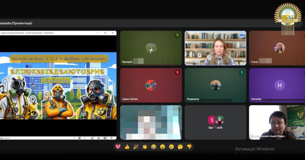
Task: React with the thumbs up emoji
Action: [x=127, y=147]
